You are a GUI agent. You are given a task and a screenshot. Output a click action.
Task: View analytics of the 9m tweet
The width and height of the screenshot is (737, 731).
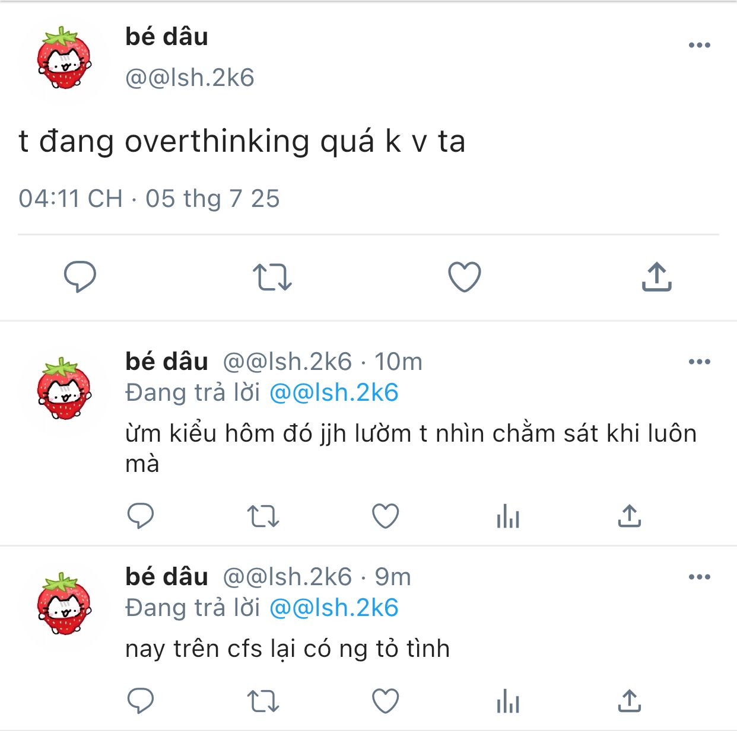(x=508, y=701)
